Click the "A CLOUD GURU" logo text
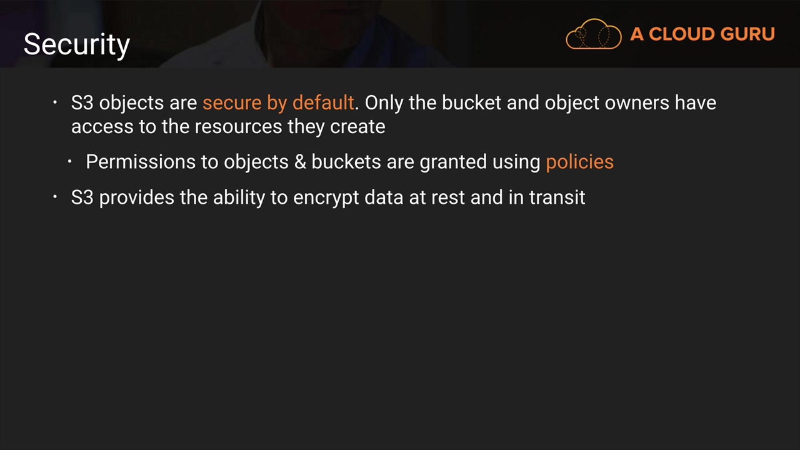800x450 pixels. pyautogui.click(x=702, y=34)
